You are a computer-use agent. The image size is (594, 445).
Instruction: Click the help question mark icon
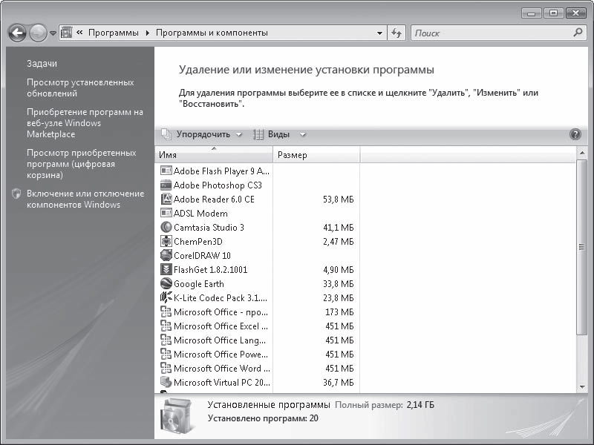[x=575, y=134]
